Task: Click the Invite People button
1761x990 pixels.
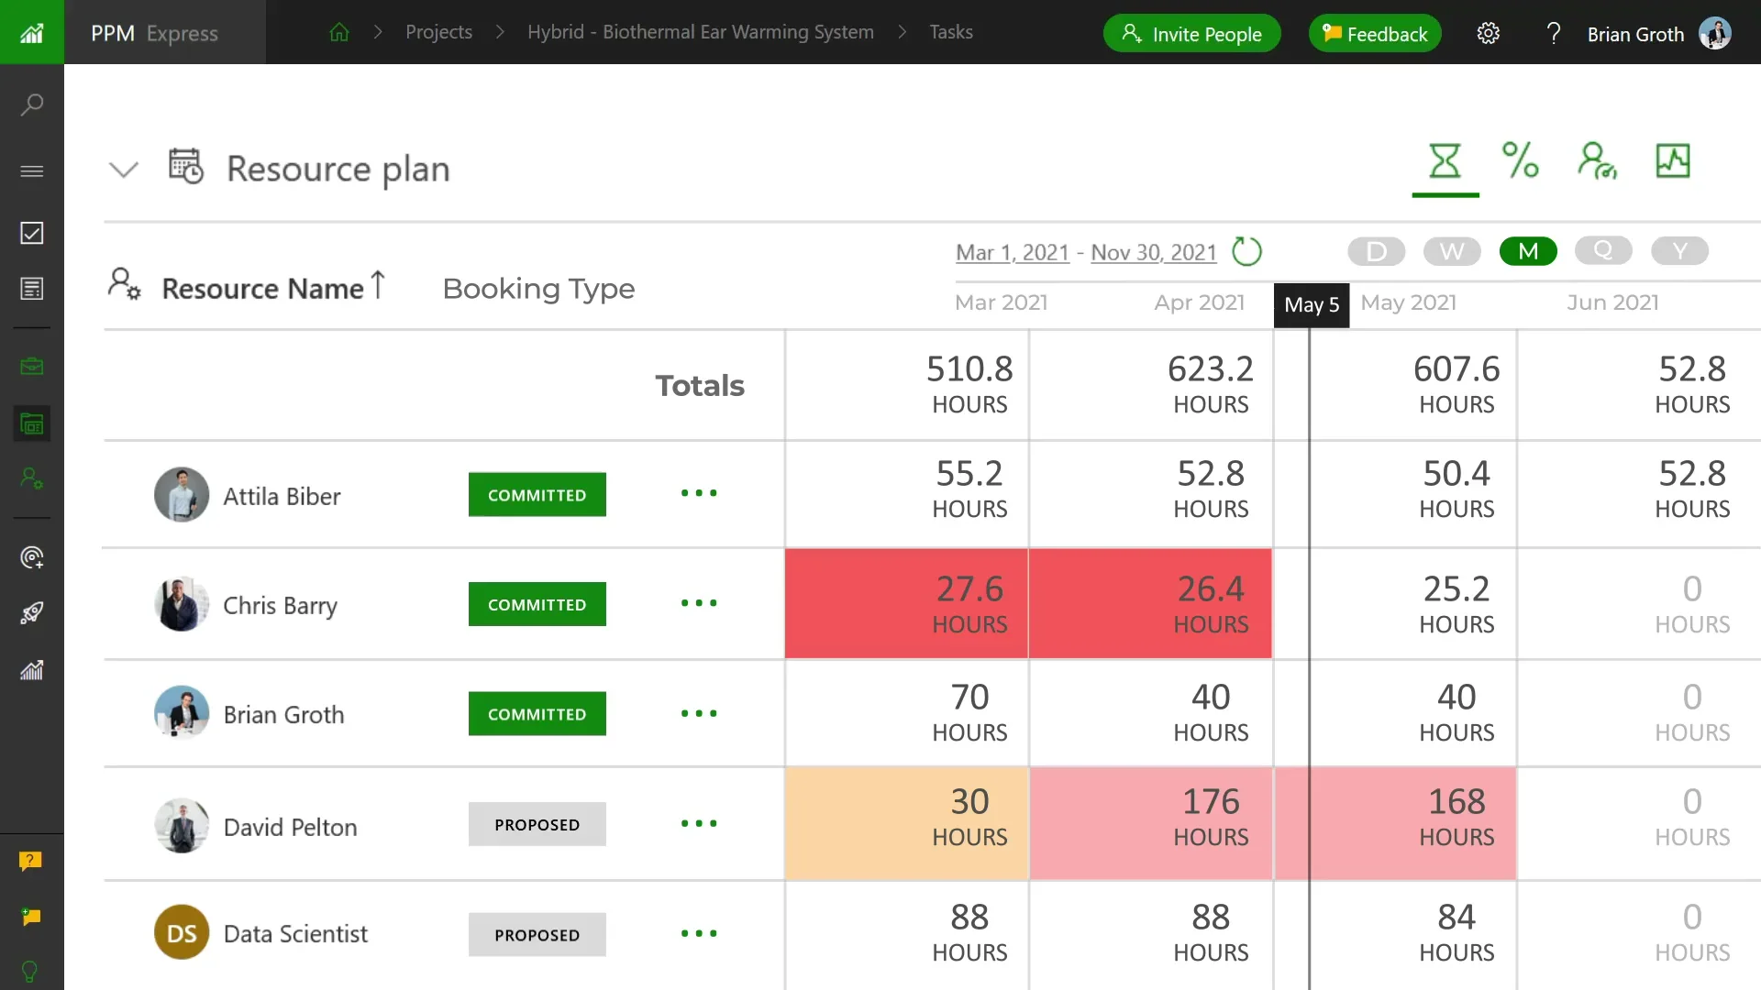Action: click(1191, 34)
